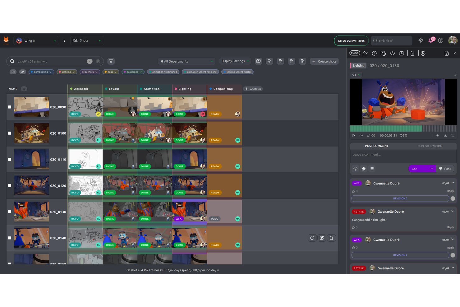The height and width of the screenshot is (307, 460).
Task: Open the v3 revision version dropdown
Action: [356, 75]
